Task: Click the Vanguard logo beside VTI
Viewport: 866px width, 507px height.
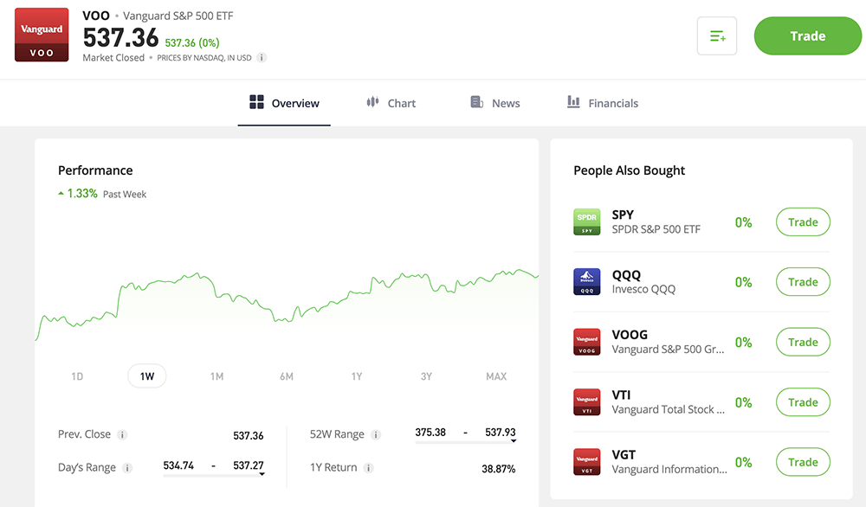Action: (586, 401)
